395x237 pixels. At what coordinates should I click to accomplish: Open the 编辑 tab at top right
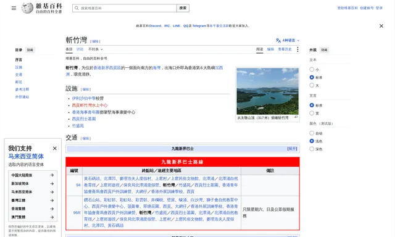pyautogui.click(x=270, y=49)
